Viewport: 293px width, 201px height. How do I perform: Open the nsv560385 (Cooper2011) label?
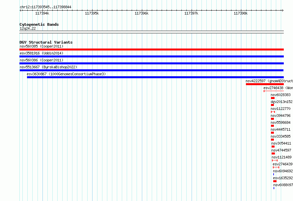click(41, 46)
